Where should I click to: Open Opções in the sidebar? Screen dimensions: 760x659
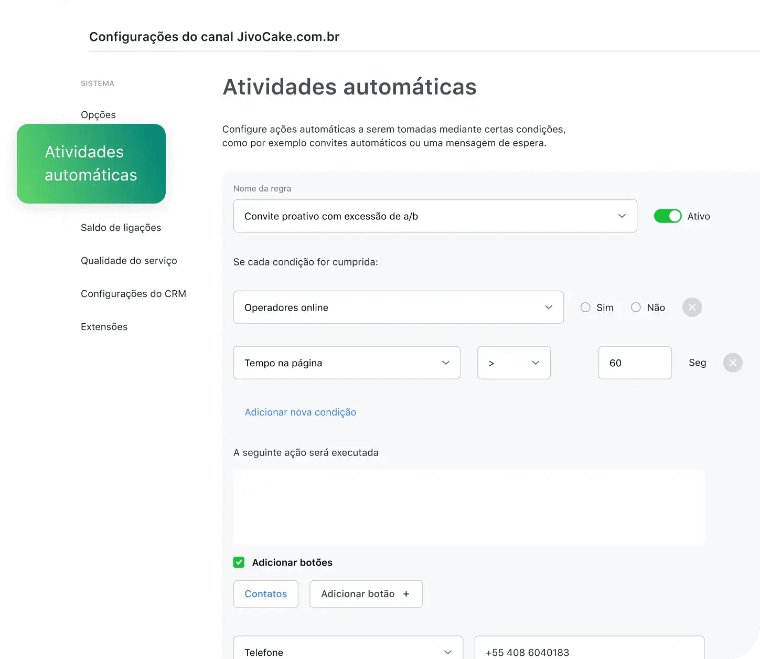[98, 115]
